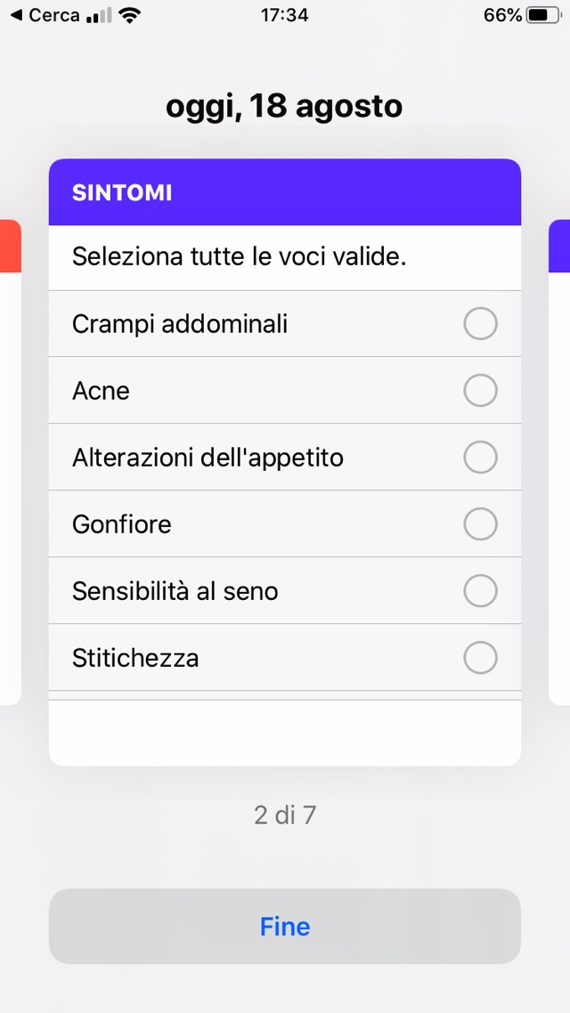
Task: Tap the SINTOMI card header
Action: point(284,192)
